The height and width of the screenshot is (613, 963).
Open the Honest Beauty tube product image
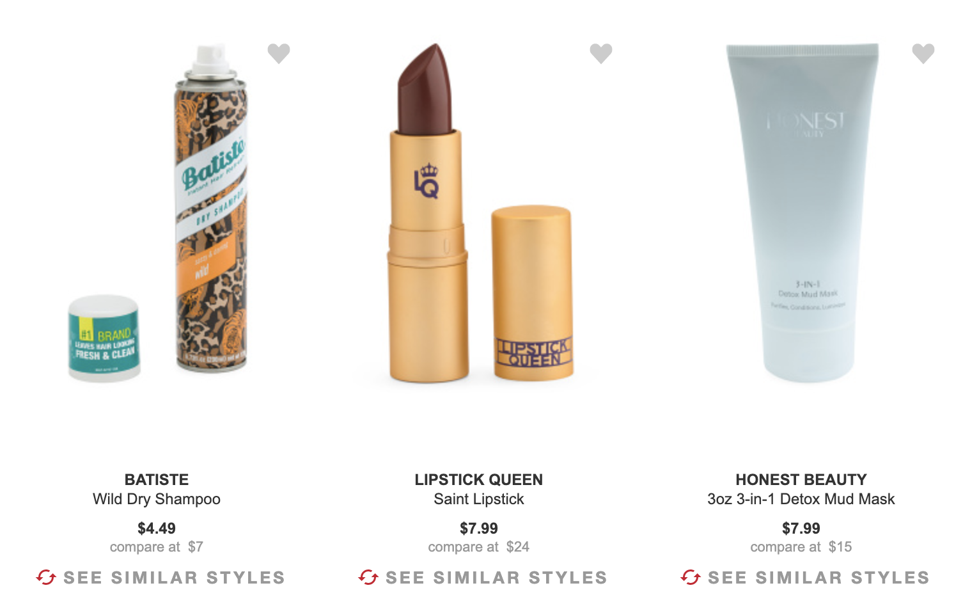(x=802, y=213)
